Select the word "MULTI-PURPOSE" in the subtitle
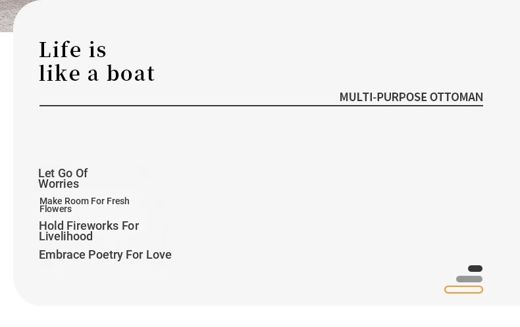Screen dimensions: 520x327 pos(383,97)
